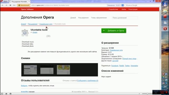Open the Расширения navigation menu item

(x=83, y=18)
